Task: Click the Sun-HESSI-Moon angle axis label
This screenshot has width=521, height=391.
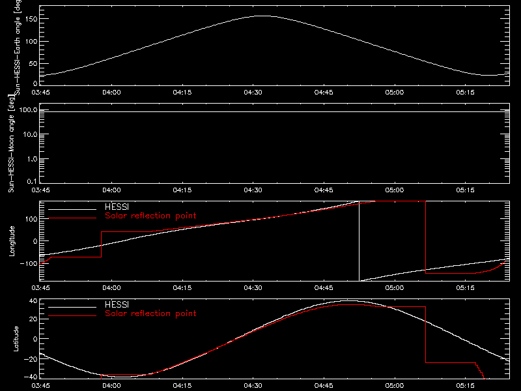Action: pyautogui.click(x=11, y=144)
